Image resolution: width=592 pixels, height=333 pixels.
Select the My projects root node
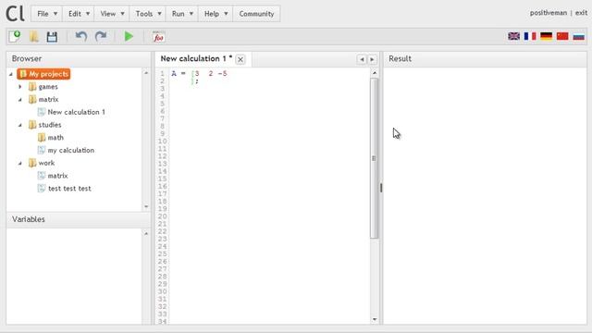coord(43,74)
